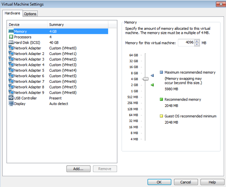Screen dimensions: 226x187
Task: Select the Hardware tab
Action: (12, 14)
